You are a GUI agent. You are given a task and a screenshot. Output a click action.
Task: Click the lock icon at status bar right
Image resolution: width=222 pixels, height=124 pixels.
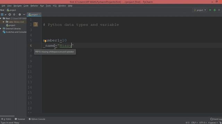click(221, 123)
